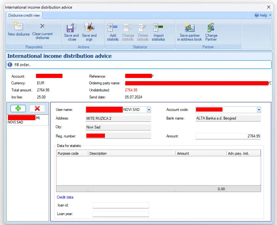Image resolution: width=277 pixels, height=225 pixels.
Task: Open the Help menu dropdown
Action: 263,15
